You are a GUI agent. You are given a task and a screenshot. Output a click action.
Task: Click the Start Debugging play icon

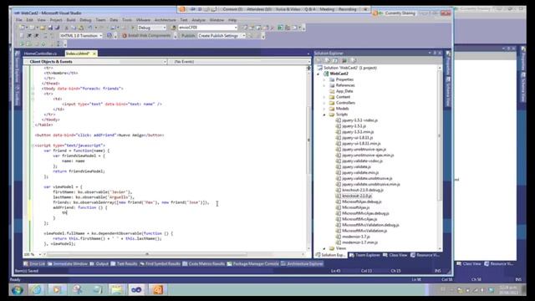click(x=133, y=28)
